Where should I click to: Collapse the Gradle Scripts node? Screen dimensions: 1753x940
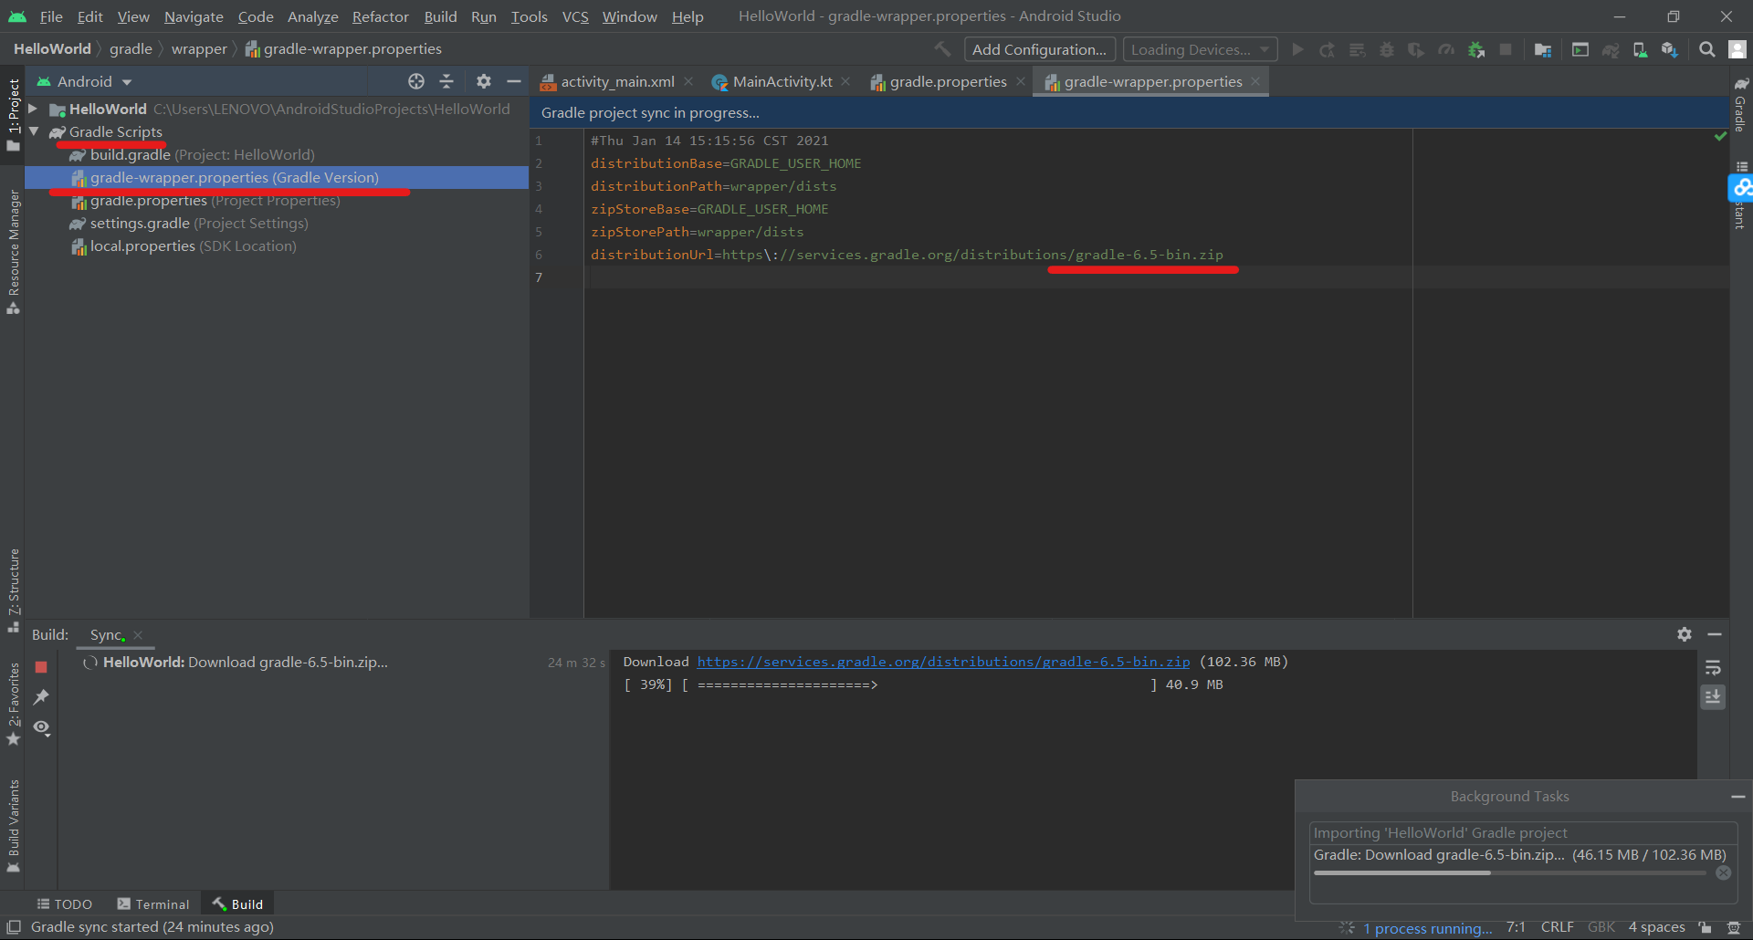point(33,131)
